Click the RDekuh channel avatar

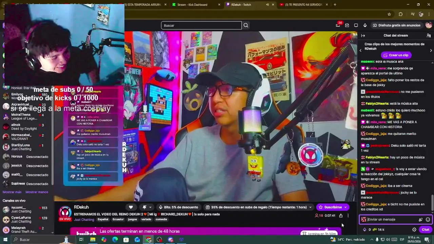65,212
